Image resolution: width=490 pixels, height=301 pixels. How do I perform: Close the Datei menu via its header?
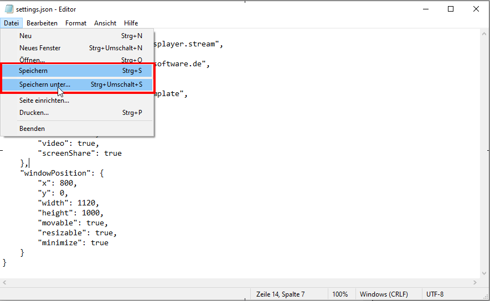coord(11,23)
